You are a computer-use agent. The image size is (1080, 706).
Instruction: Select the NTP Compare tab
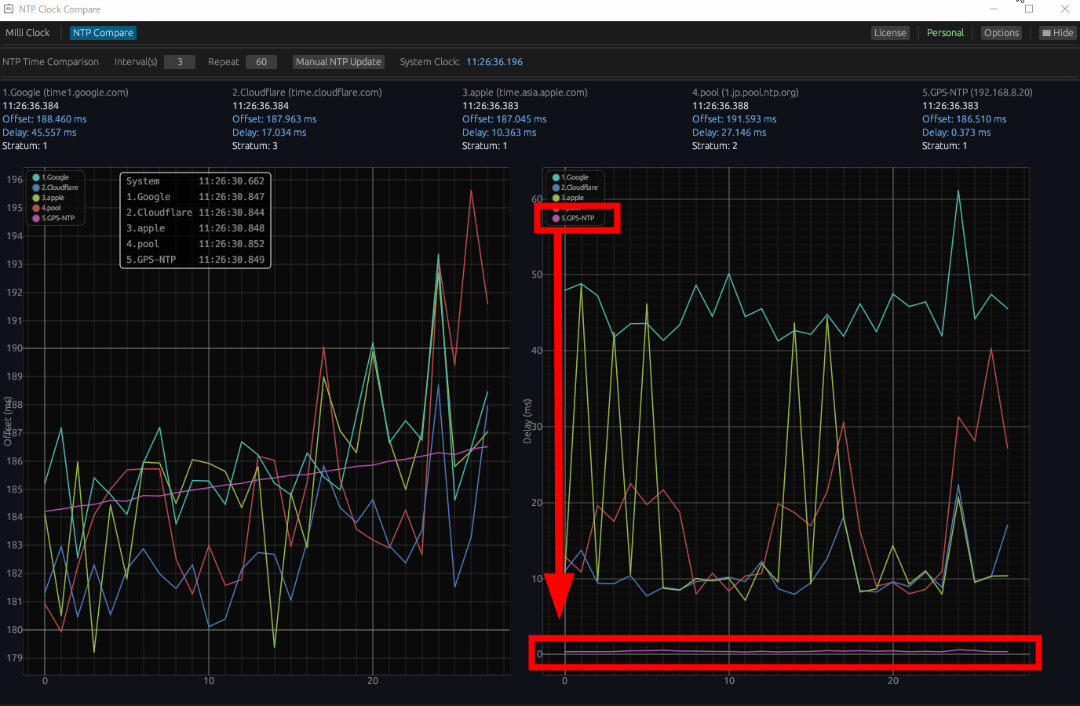[x=103, y=33]
